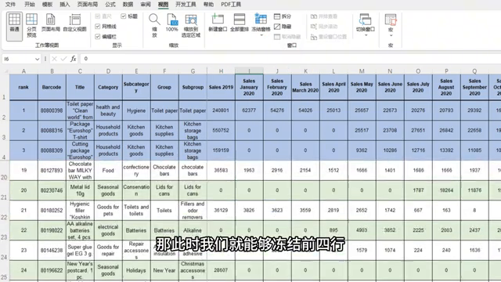Switch to the 插入 Insert tab

(65, 5)
